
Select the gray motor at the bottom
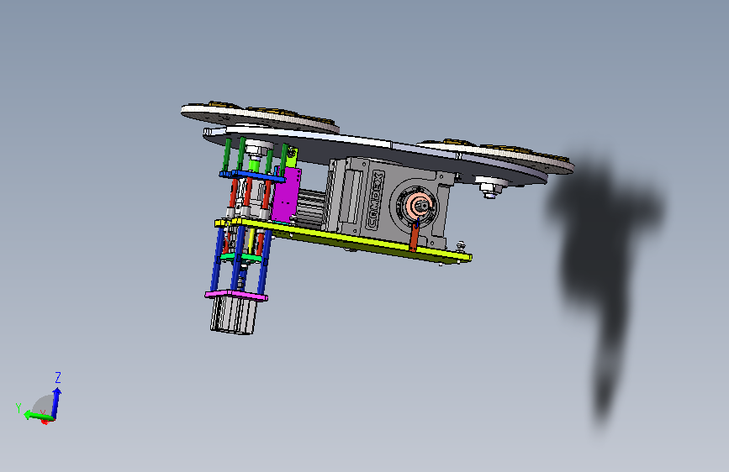(x=233, y=316)
